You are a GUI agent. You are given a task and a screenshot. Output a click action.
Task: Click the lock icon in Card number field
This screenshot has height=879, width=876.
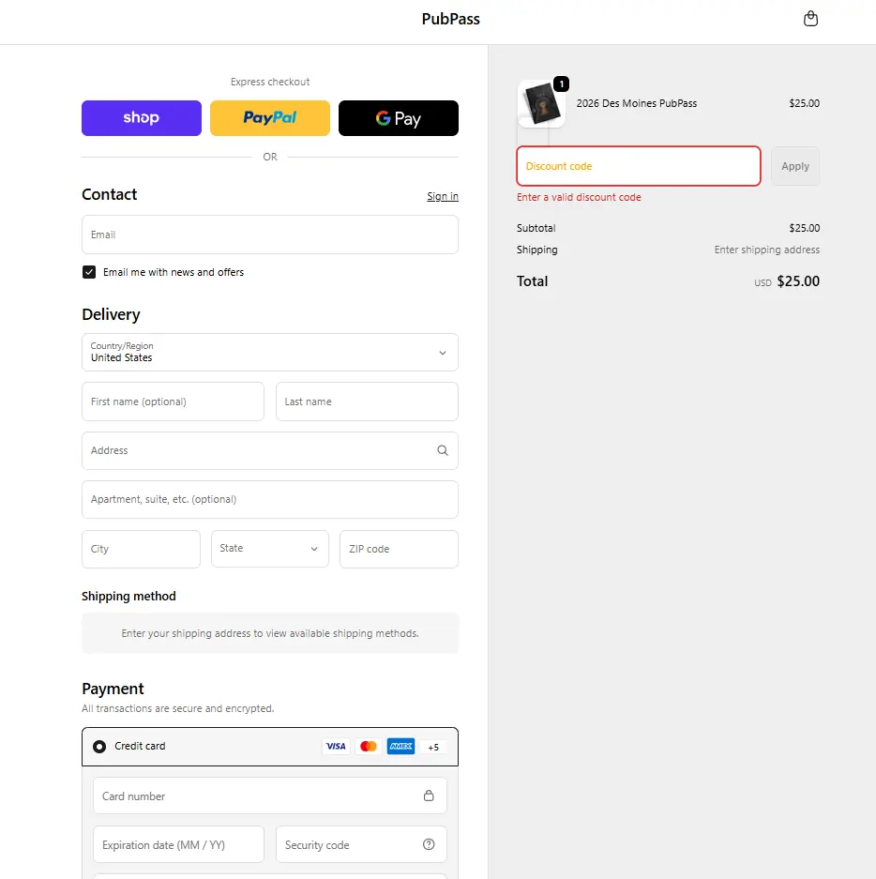point(429,796)
